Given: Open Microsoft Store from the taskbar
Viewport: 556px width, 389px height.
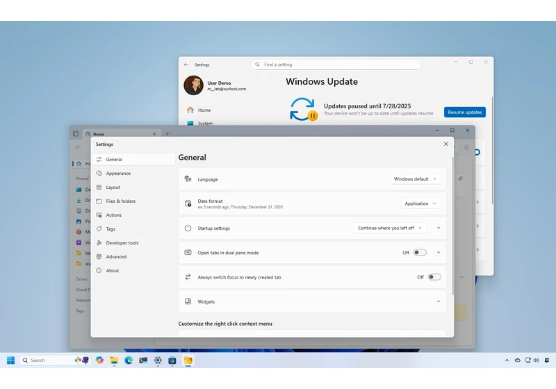Looking at the screenshot, I should point(172,361).
